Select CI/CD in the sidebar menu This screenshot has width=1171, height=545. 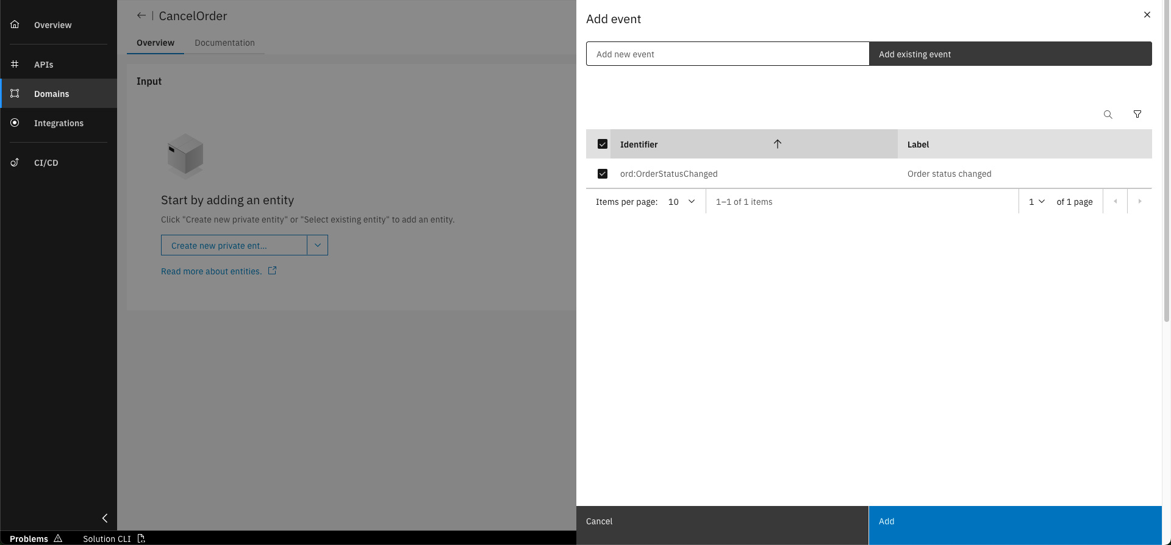click(x=59, y=162)
